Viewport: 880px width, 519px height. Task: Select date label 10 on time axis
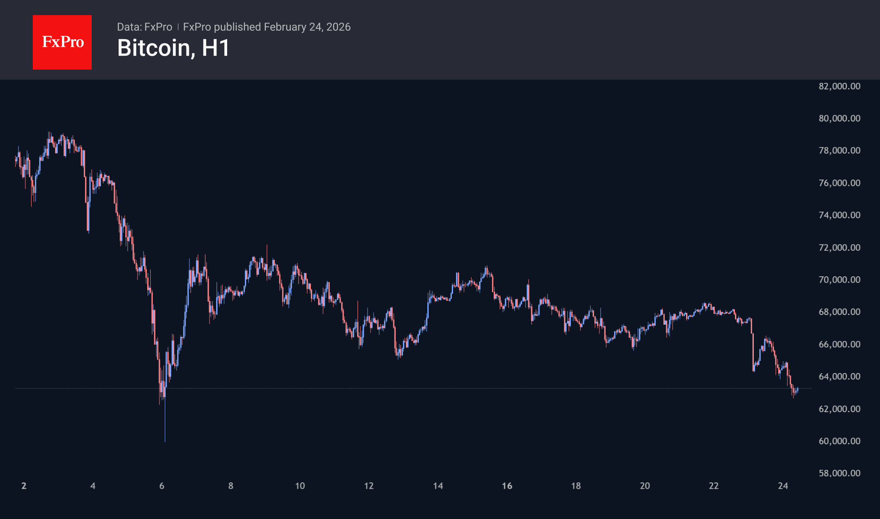coord(300,486)
